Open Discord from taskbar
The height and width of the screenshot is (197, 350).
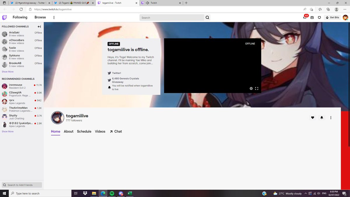pos(121,193)
